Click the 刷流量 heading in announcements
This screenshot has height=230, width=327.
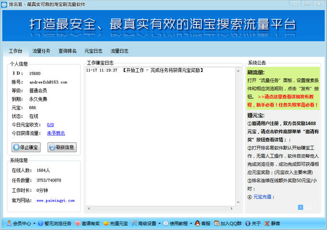[x=256, y=73]
